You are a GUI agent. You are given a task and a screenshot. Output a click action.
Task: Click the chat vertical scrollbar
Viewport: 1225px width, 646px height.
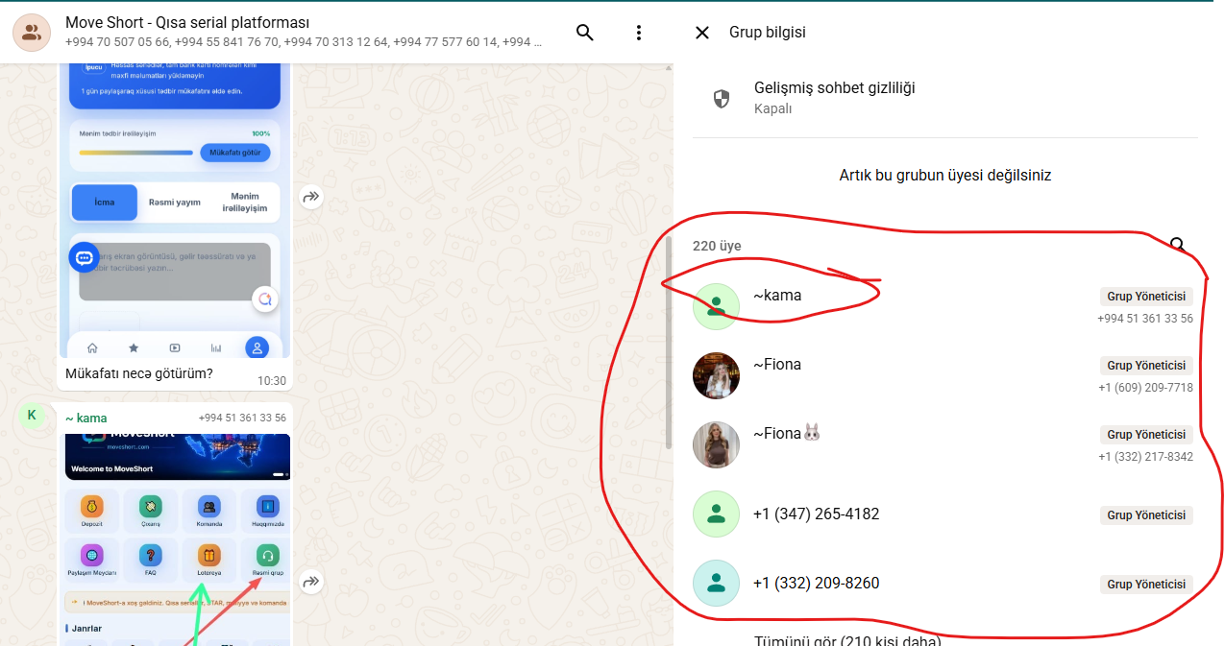[x=669, y=342]
